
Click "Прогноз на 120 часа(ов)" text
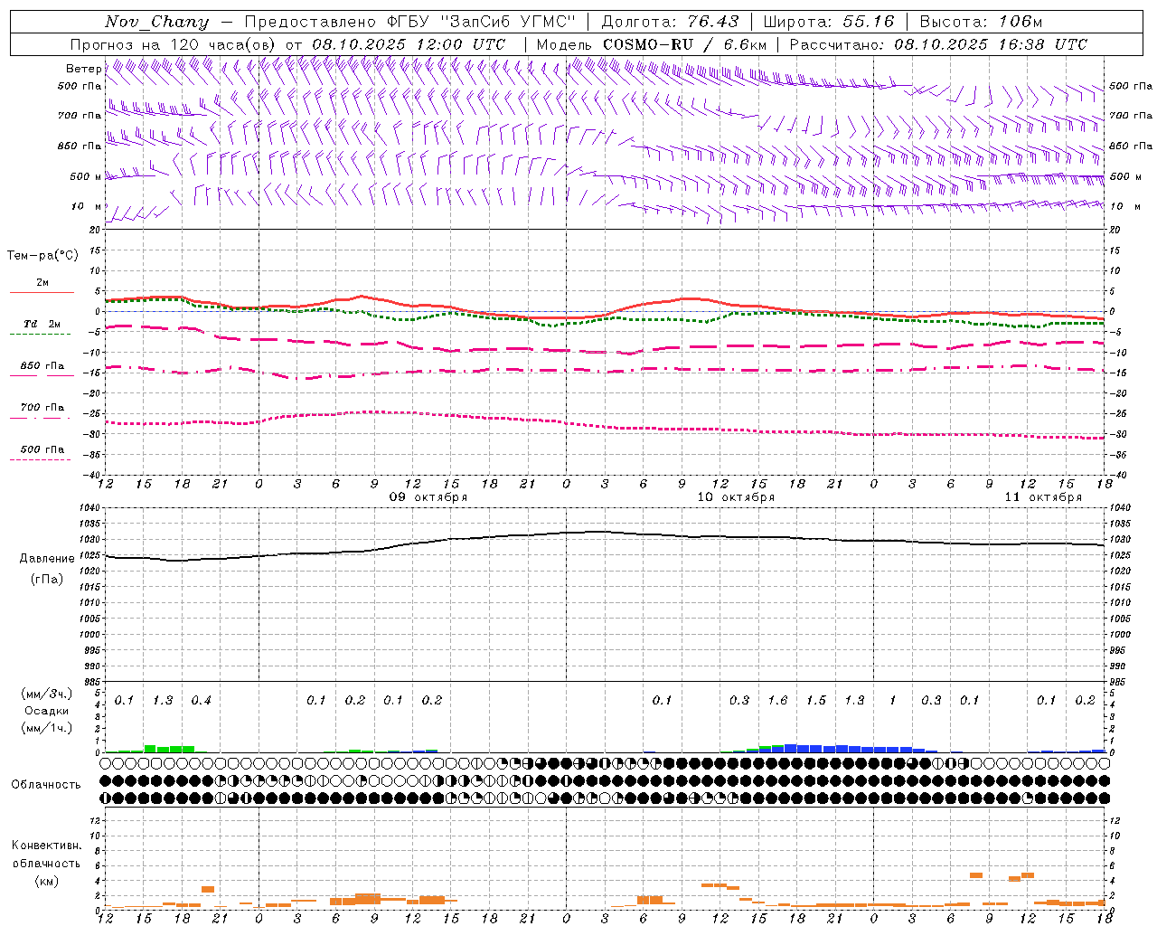174,44
